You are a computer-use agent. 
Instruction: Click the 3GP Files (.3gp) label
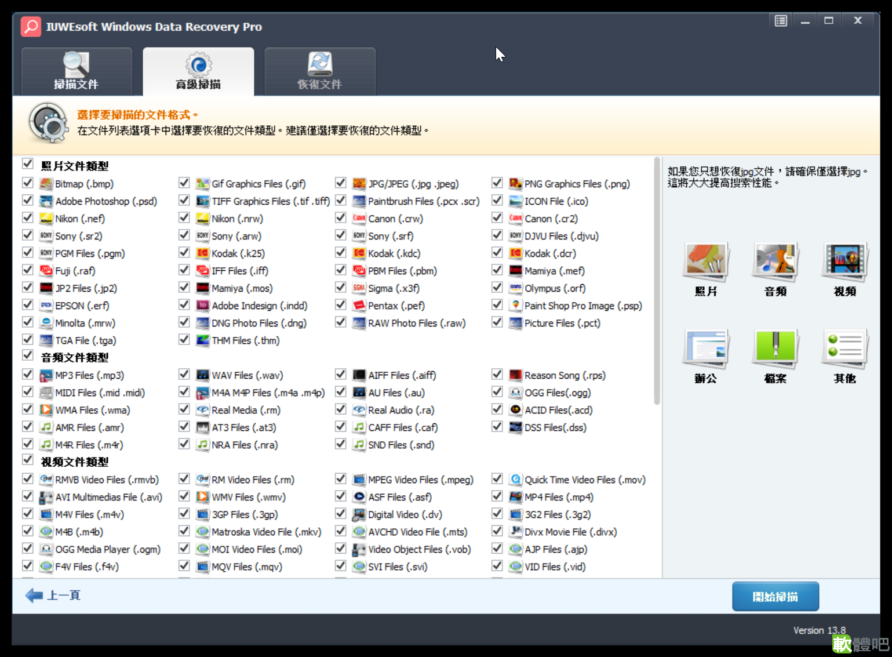[x=245, y=514]
